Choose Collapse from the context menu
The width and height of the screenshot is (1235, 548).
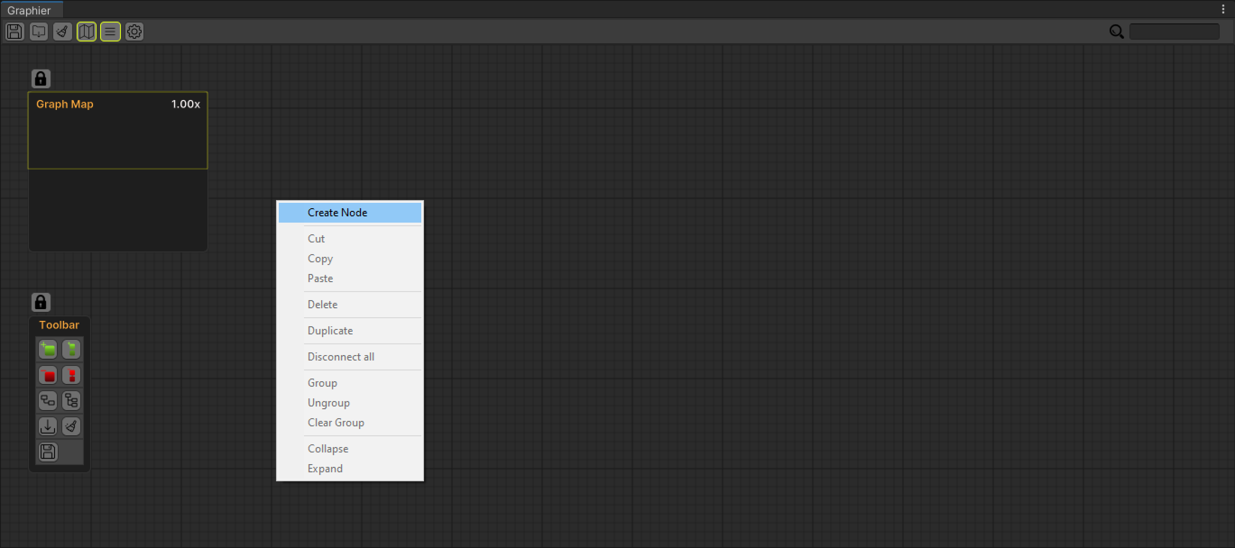pyautogui.click(x=328, y=448)
